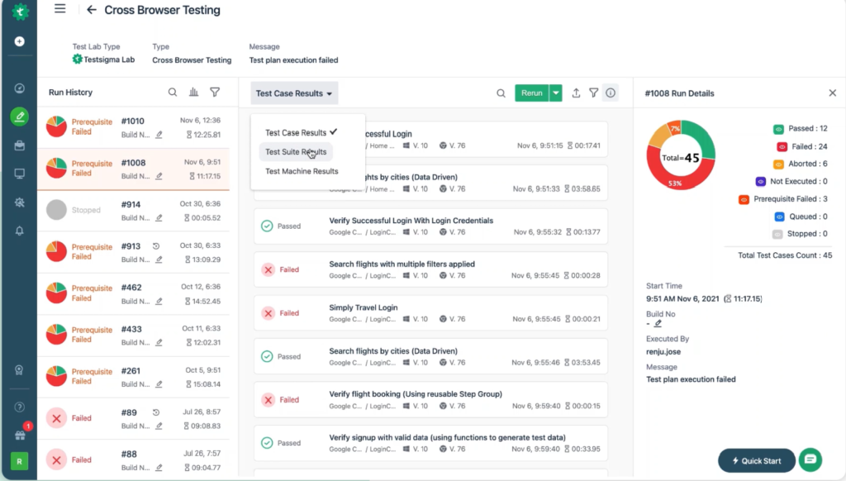Click the export/upload icon next to Rerun
The height and width of the screenshot is (481, 846).
click(576, 93)
